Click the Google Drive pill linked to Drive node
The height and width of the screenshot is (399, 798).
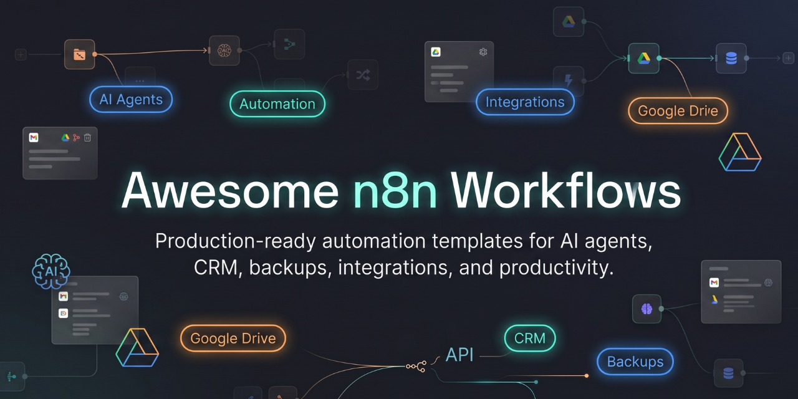678,111
